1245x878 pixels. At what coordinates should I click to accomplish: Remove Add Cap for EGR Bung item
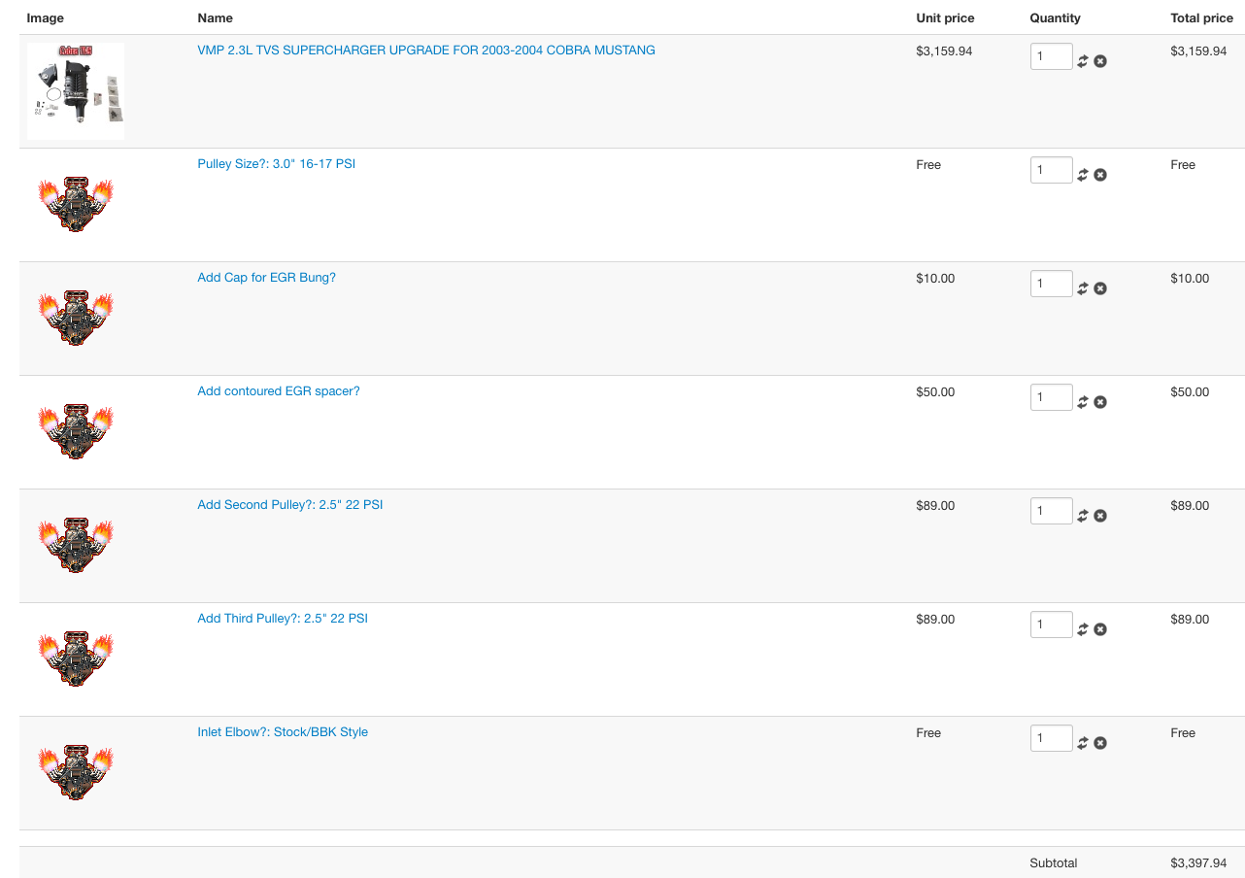coord(1100,288)
